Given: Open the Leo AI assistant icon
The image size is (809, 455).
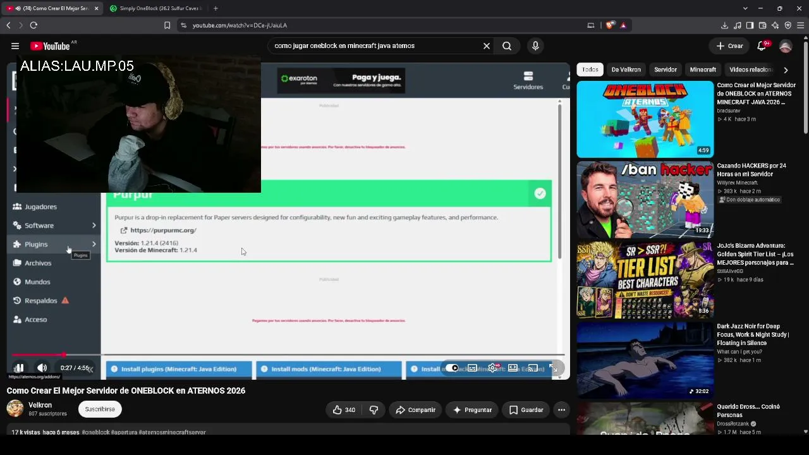Looking at the screenshot, I should point(775,25).
